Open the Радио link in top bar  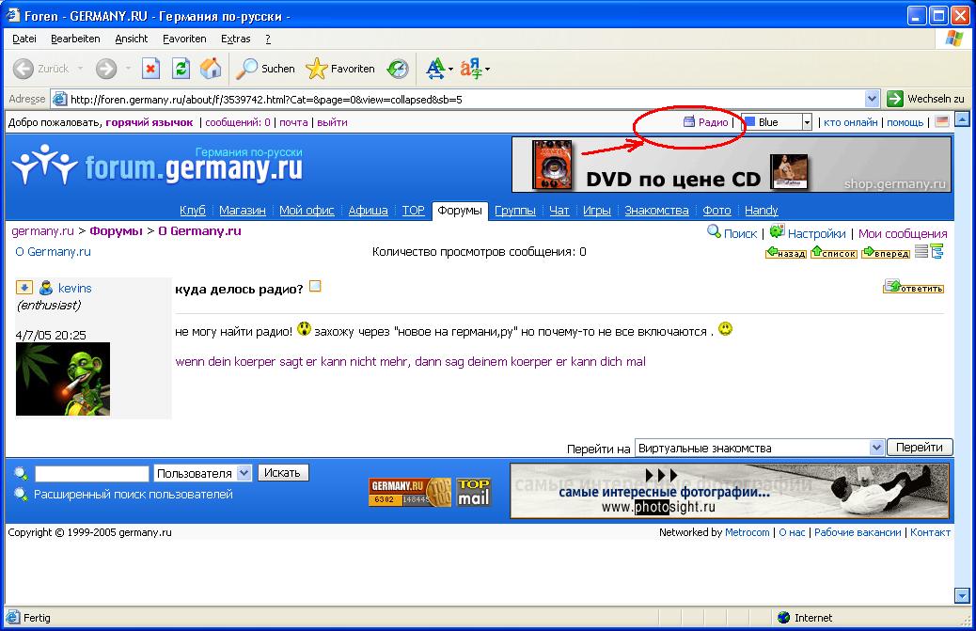(712, 122)
